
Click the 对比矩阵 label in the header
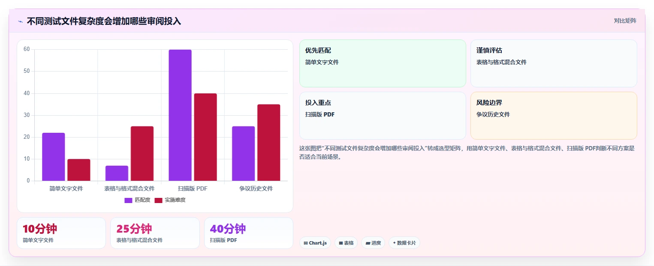click(625, 21)
